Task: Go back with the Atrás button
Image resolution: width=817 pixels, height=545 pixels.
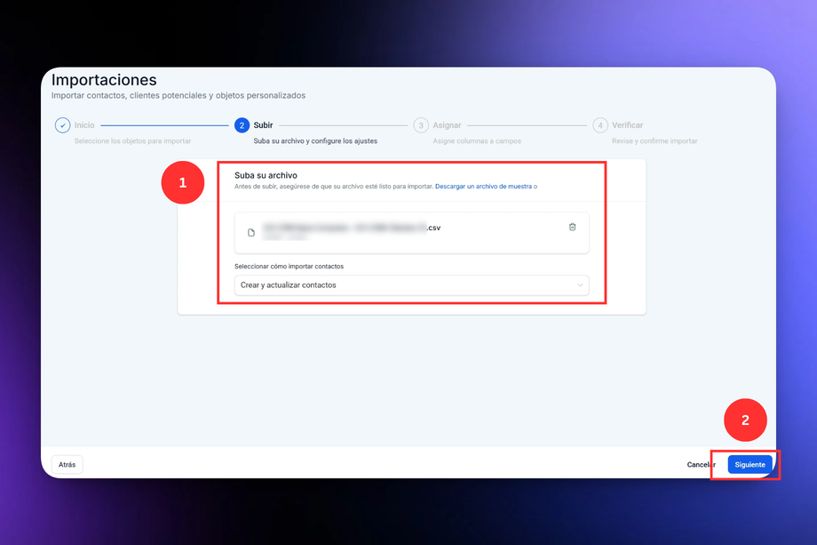Action: [x=67, y=464]
